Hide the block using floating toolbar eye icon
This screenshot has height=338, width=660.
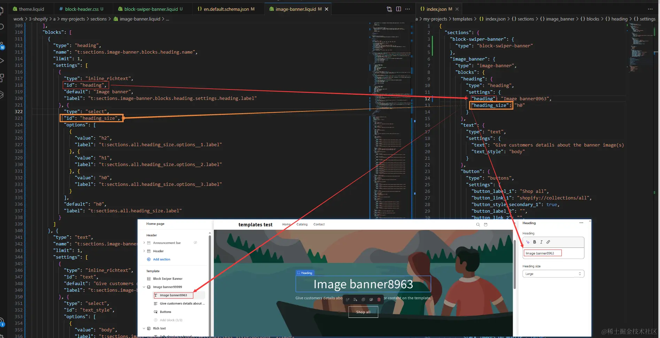point(371,299)
